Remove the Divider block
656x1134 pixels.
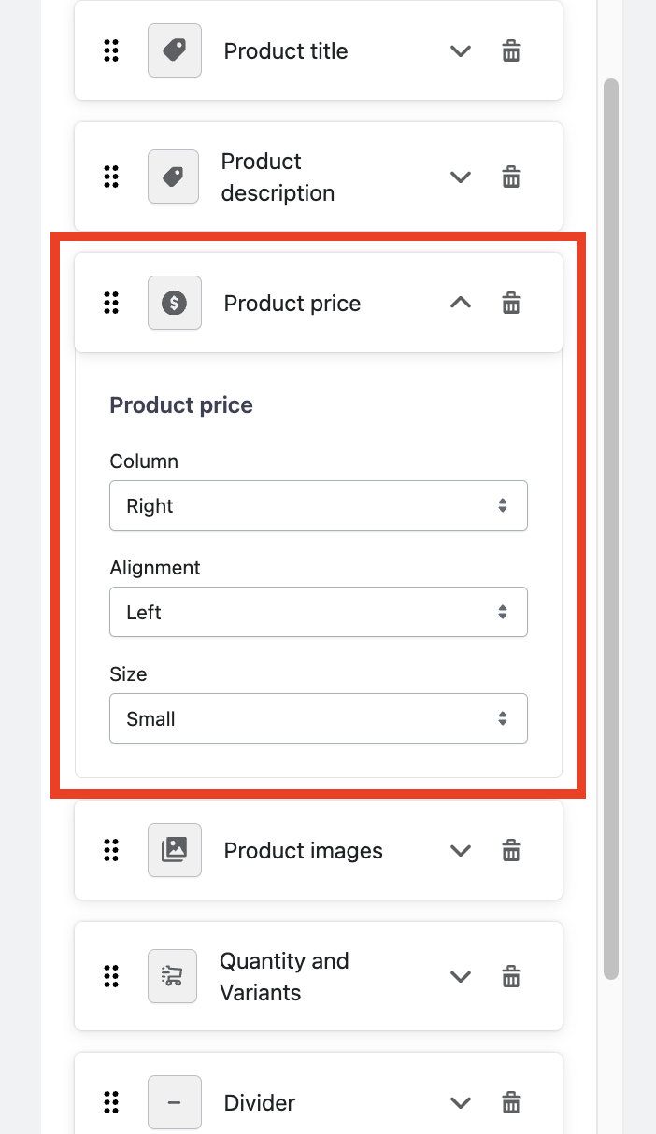511,1102
